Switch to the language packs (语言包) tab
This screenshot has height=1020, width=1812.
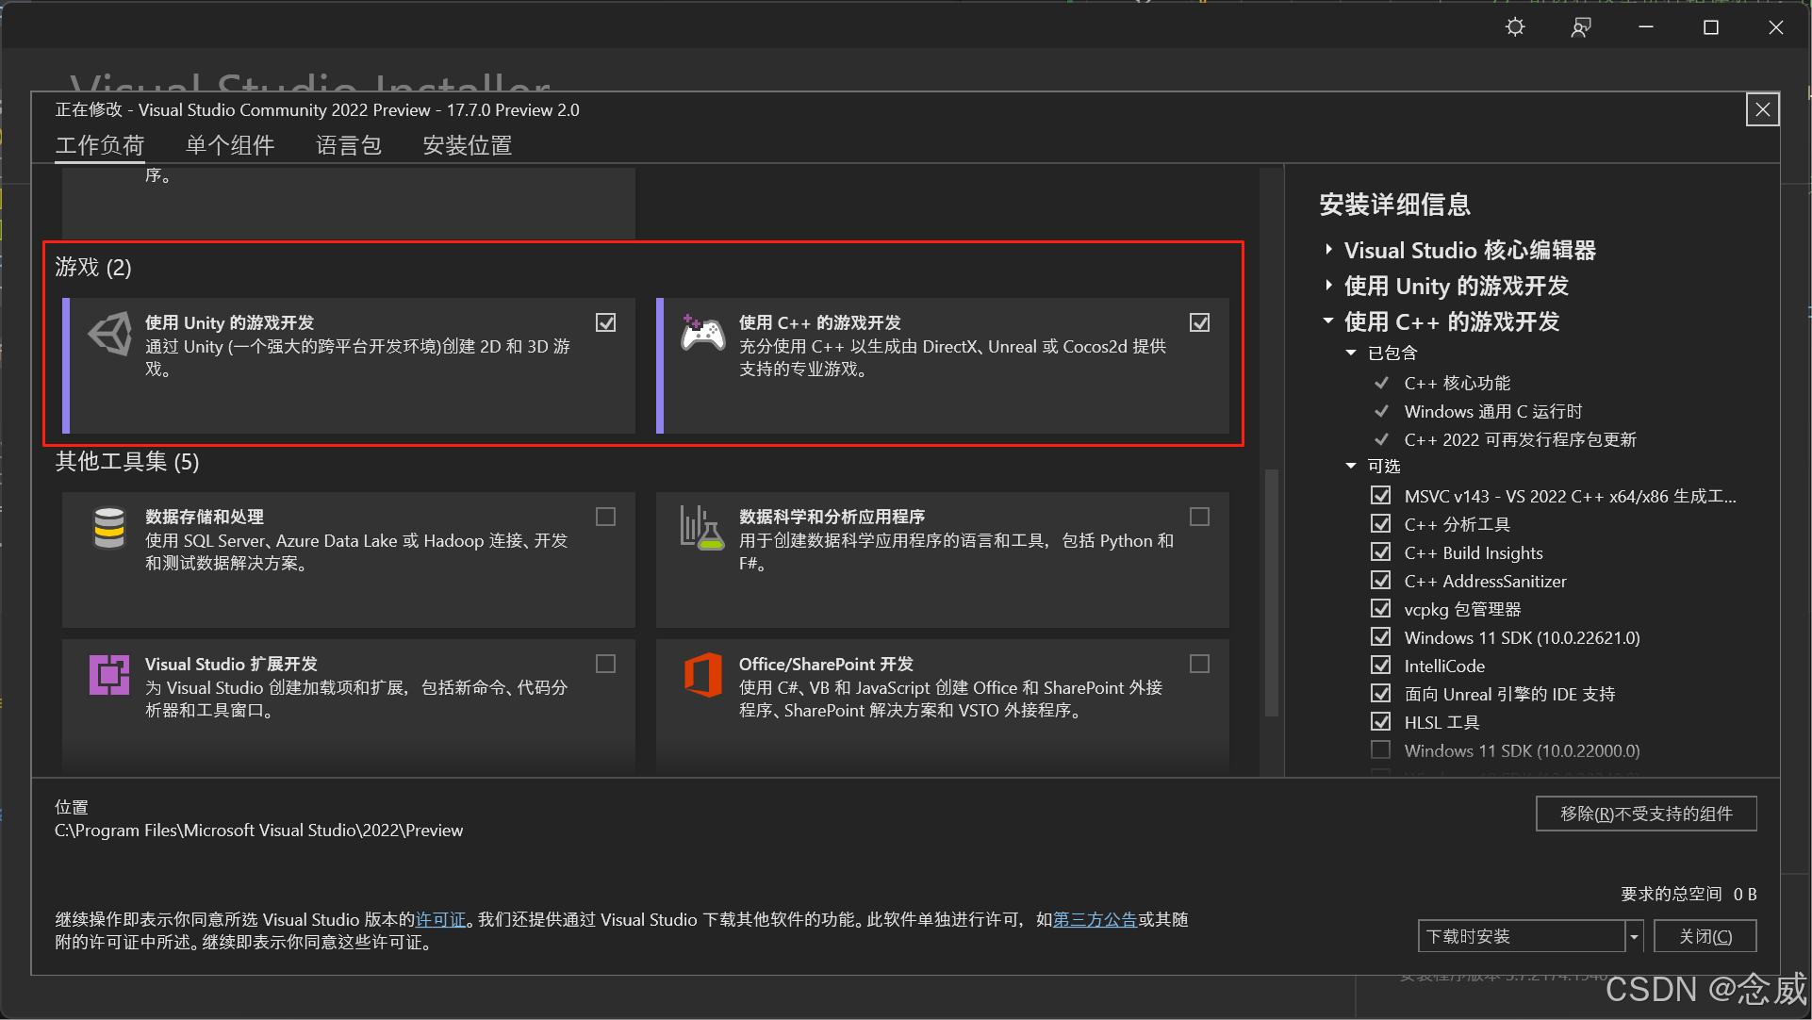[x=349, y=145]
